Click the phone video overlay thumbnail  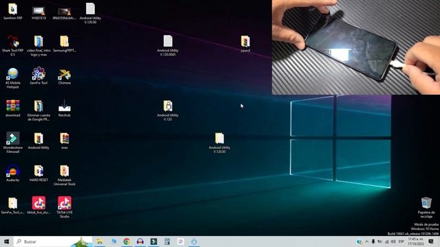(x=356, y=47)
